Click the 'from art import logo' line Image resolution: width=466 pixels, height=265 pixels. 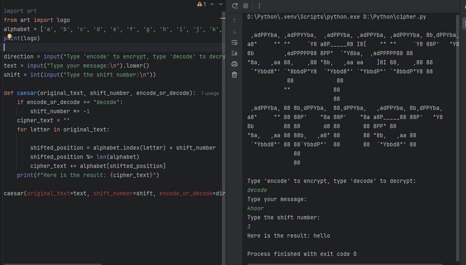(37, 20)
